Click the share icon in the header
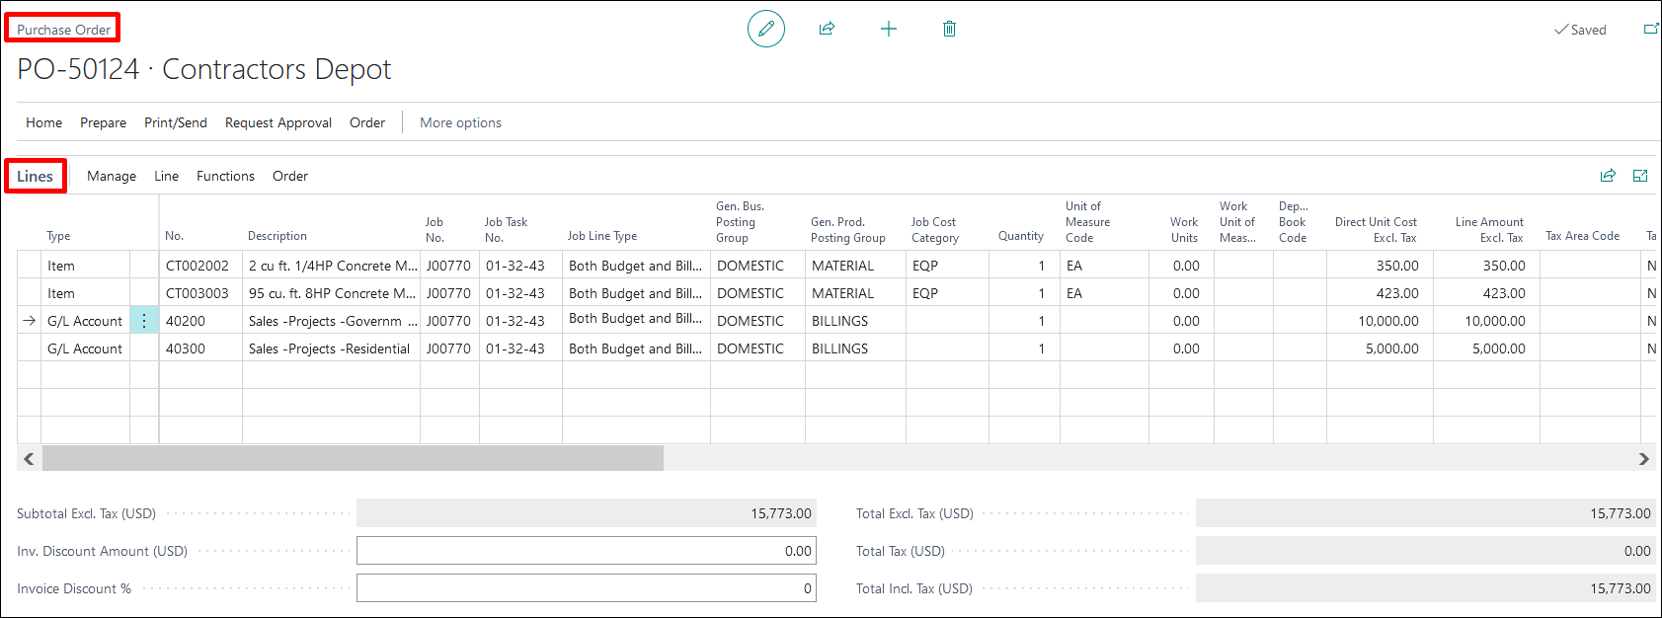1662x618 pixels. (x=827, y=29)
